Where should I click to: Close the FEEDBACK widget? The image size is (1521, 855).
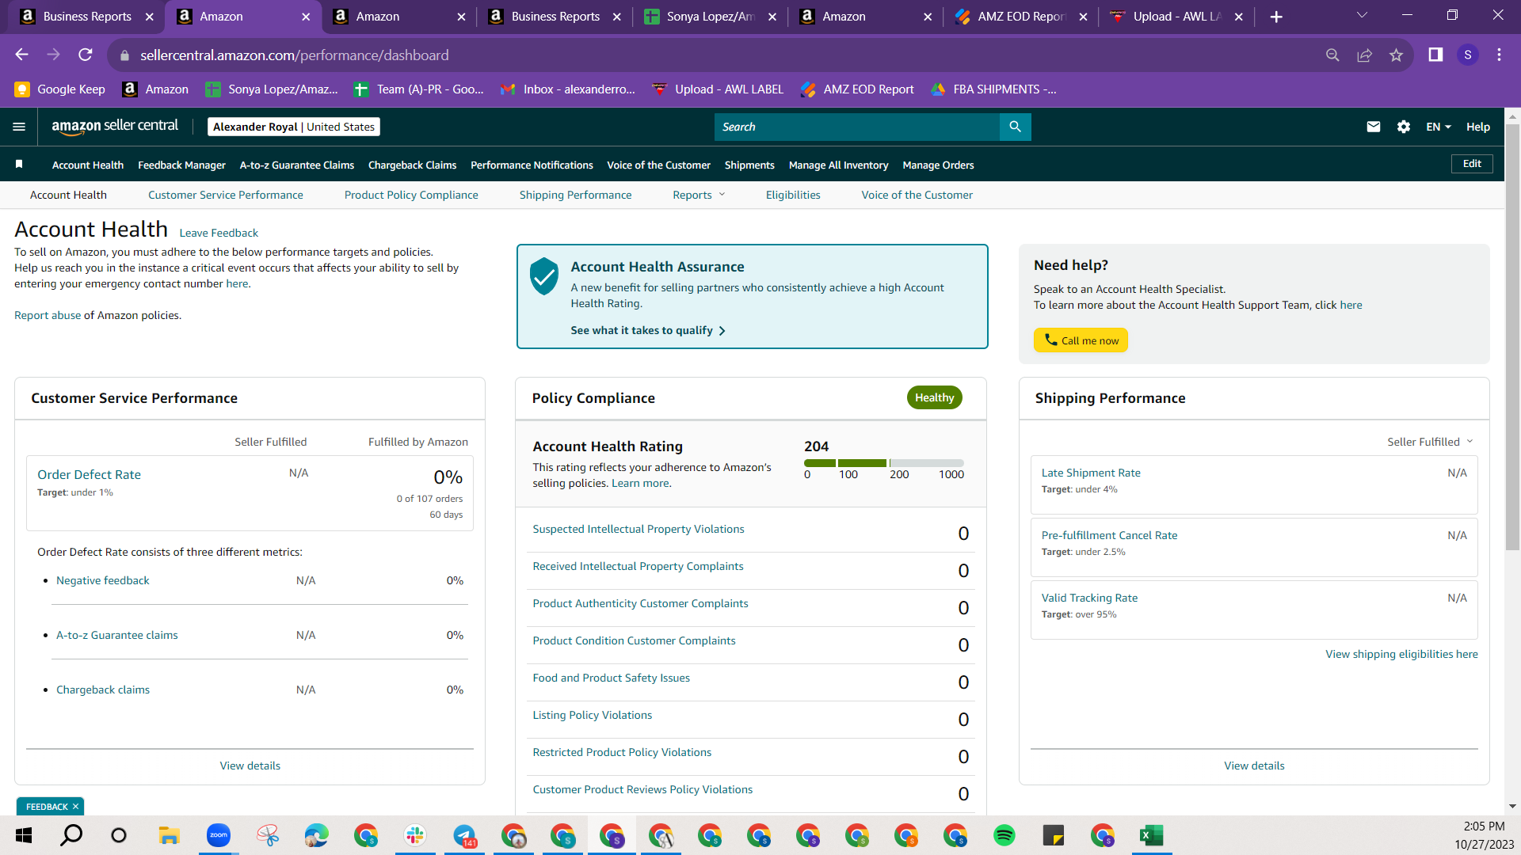pyautogui.click(x=75, y=807)
